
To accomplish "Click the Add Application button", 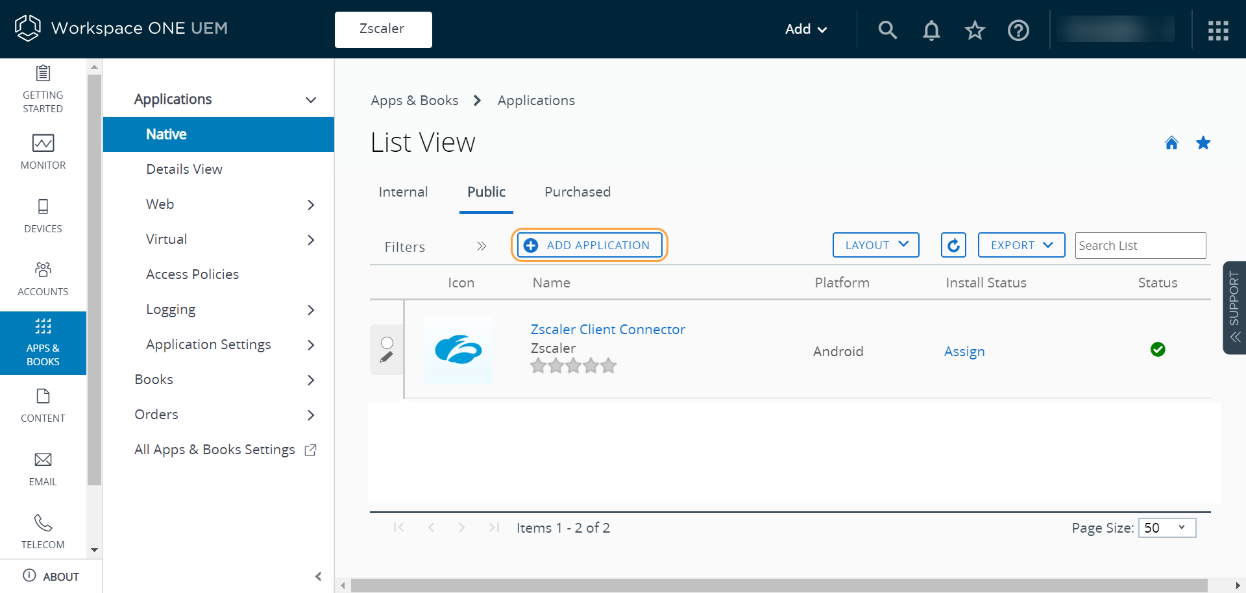I will (589, 245).
